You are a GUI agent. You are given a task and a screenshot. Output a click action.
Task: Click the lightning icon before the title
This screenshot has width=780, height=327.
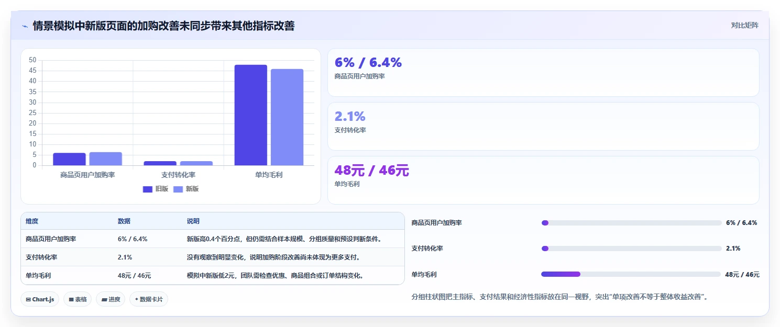pyautogui.click(x=25, y=26)
